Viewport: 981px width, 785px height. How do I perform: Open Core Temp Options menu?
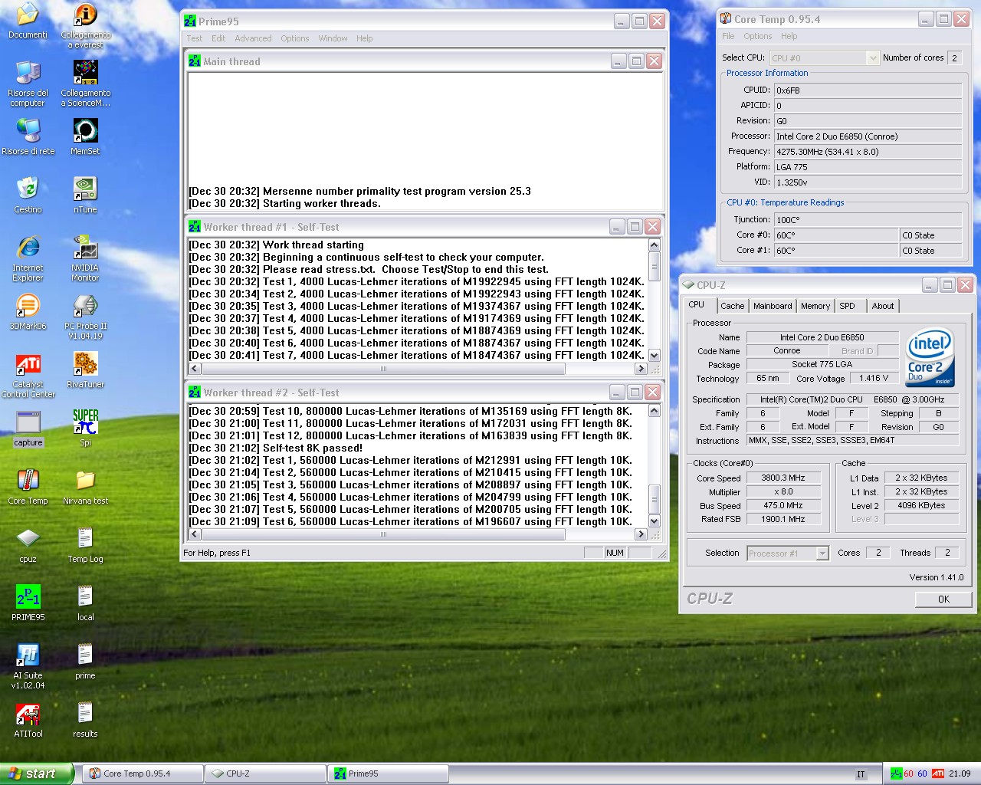(x=757, y=36)
